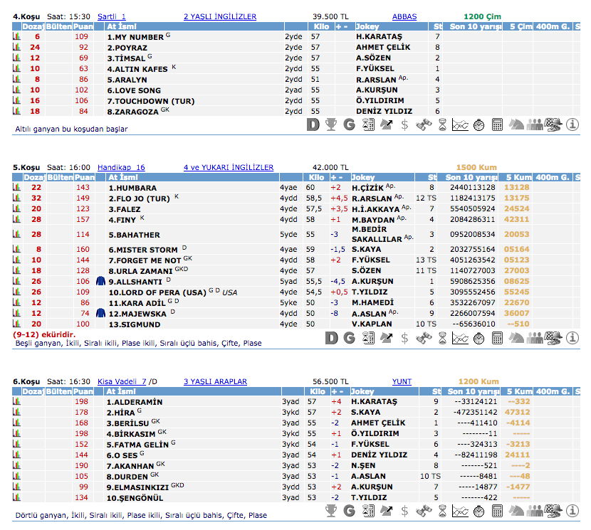This screenshot has height=530, width=591.
Task: Open the dollar sign icon in race 5
Action: (x=404, y=338)
